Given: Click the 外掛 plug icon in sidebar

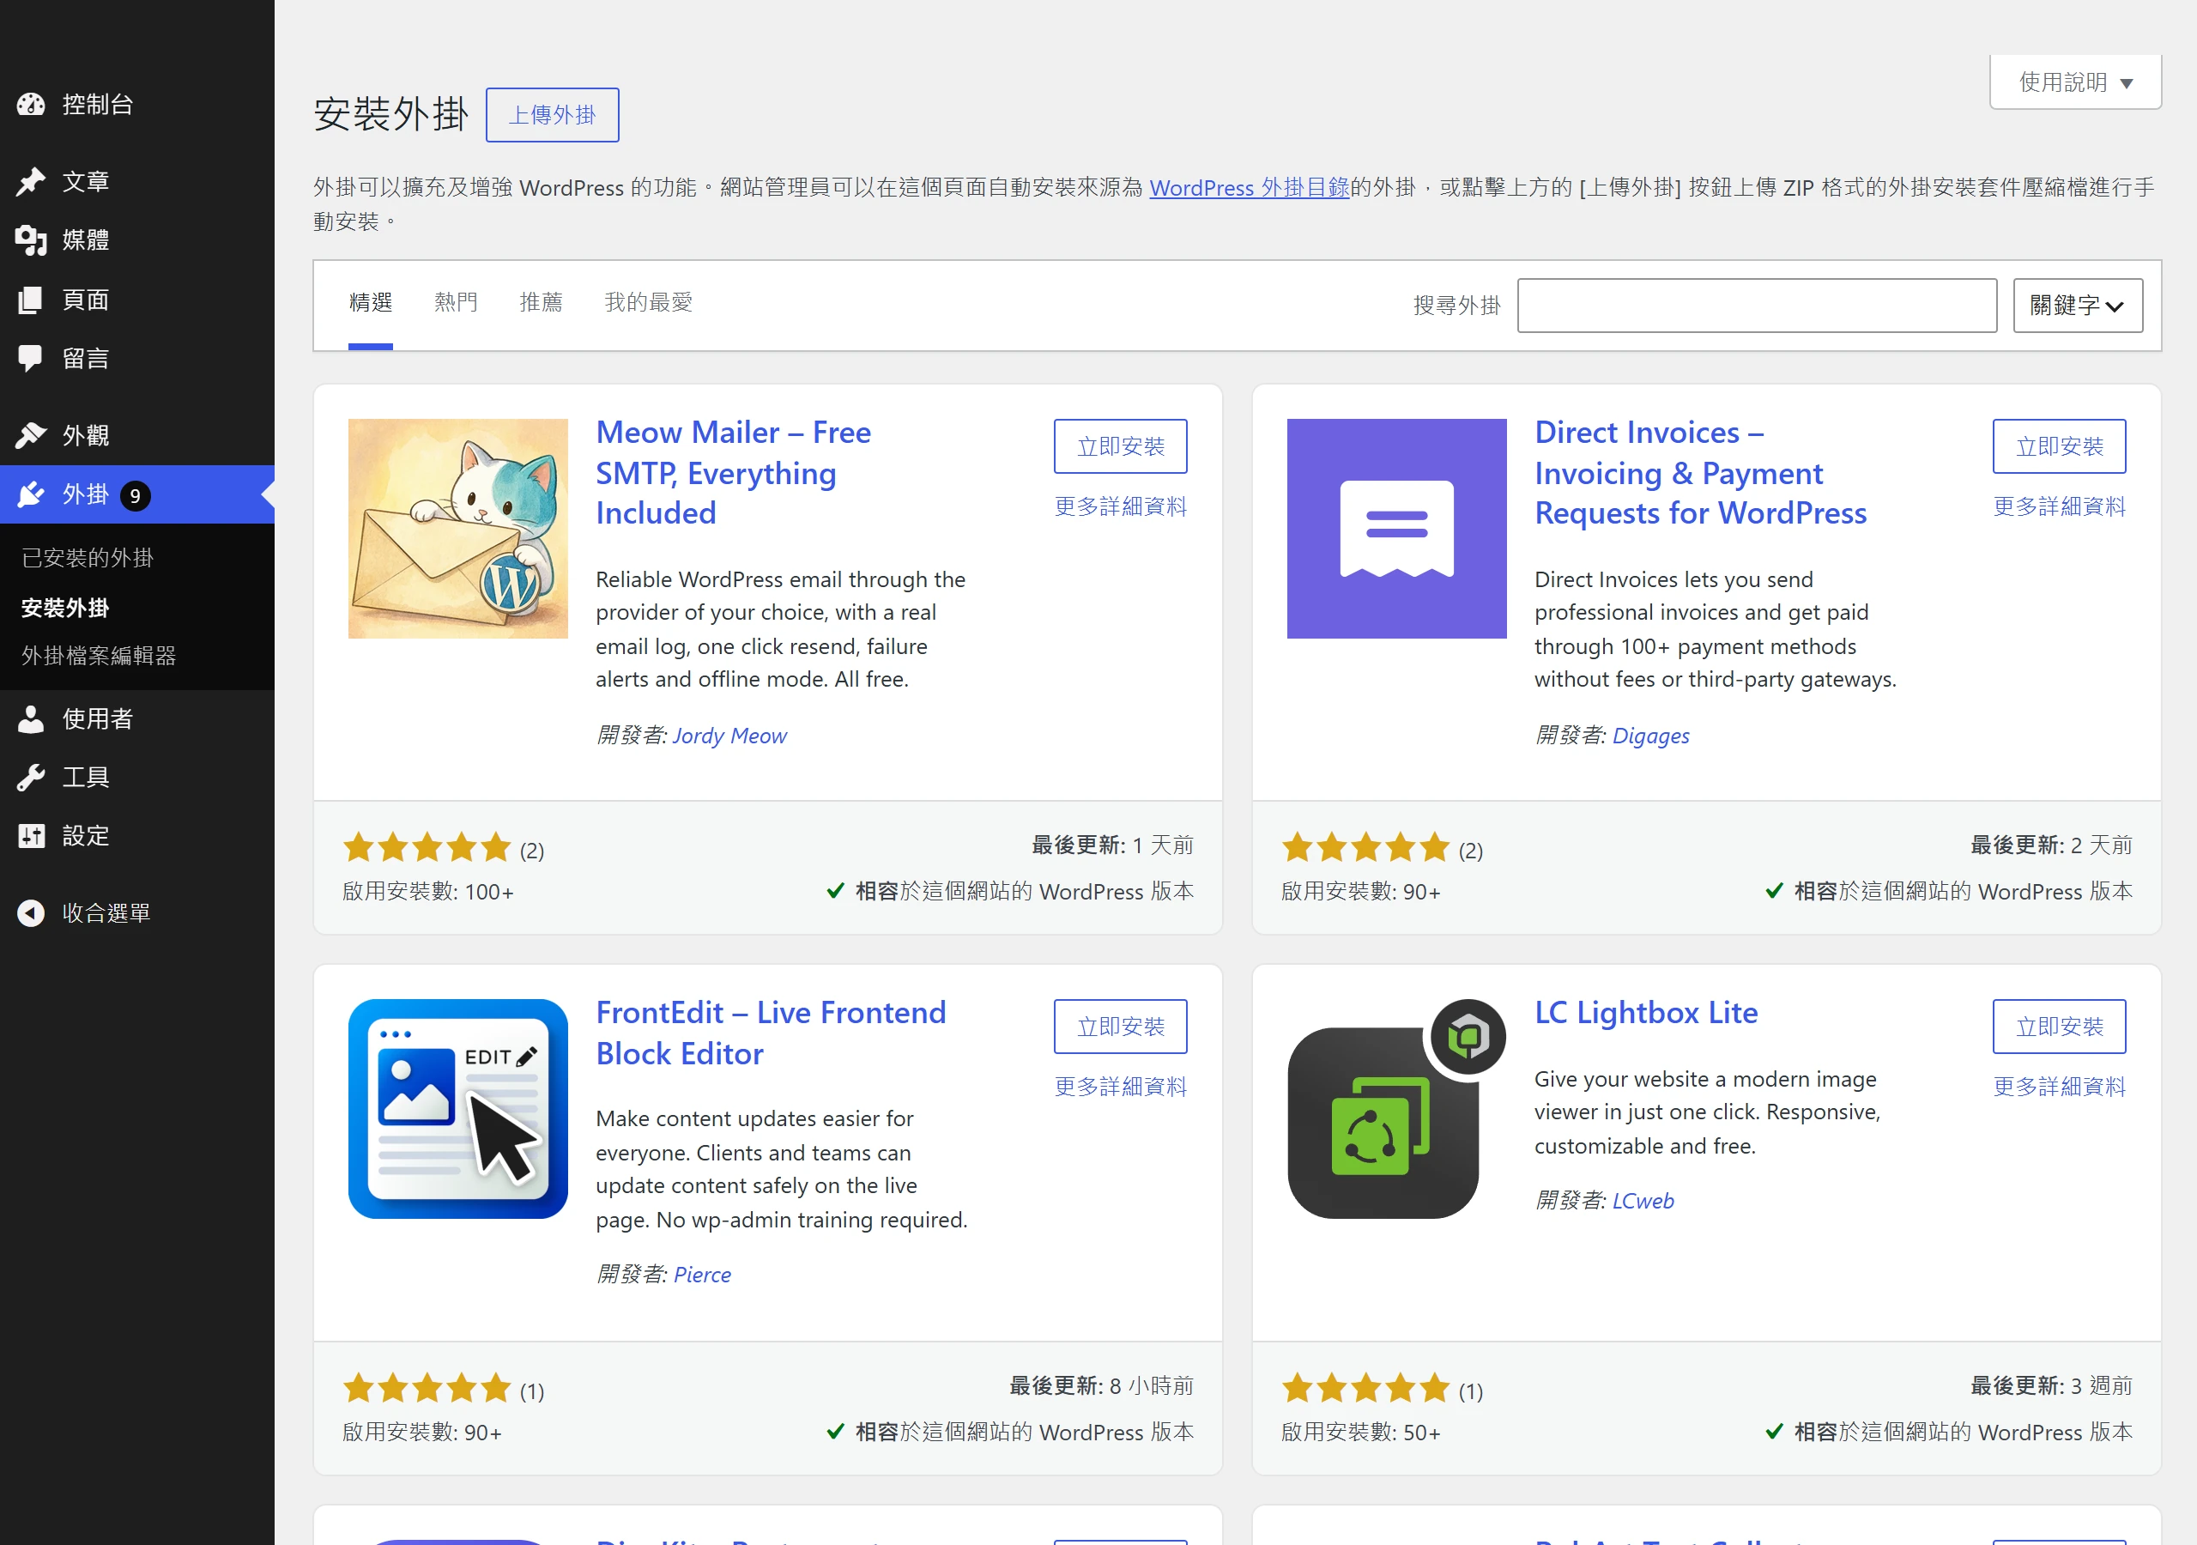Looking at the screenshot, I should (31, 495).
